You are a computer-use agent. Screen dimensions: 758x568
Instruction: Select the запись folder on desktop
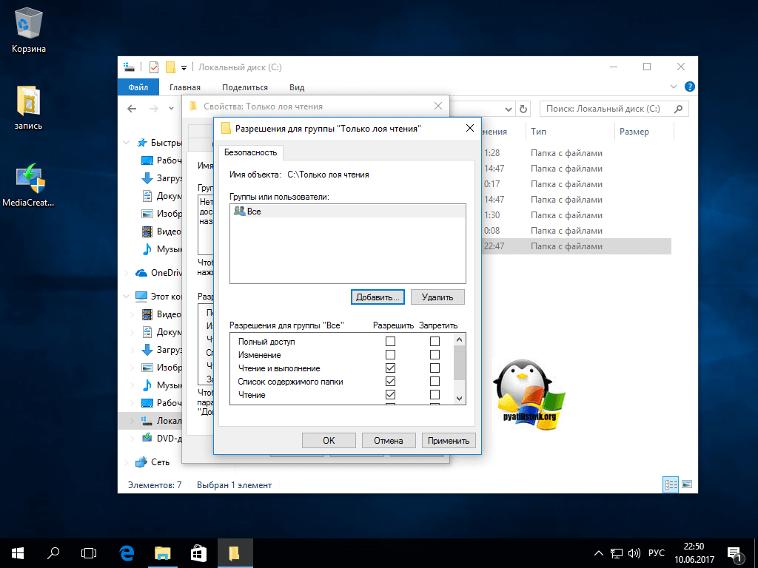(29, 107)
